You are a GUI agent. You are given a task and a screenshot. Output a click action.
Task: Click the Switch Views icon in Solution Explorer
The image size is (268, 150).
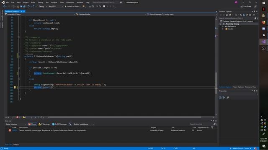(x=230, y=15)
